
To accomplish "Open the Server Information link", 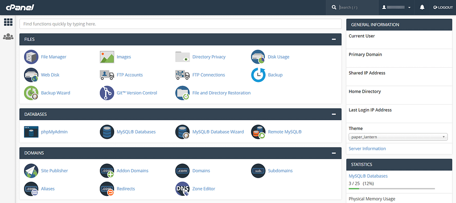I will point(367,149).
